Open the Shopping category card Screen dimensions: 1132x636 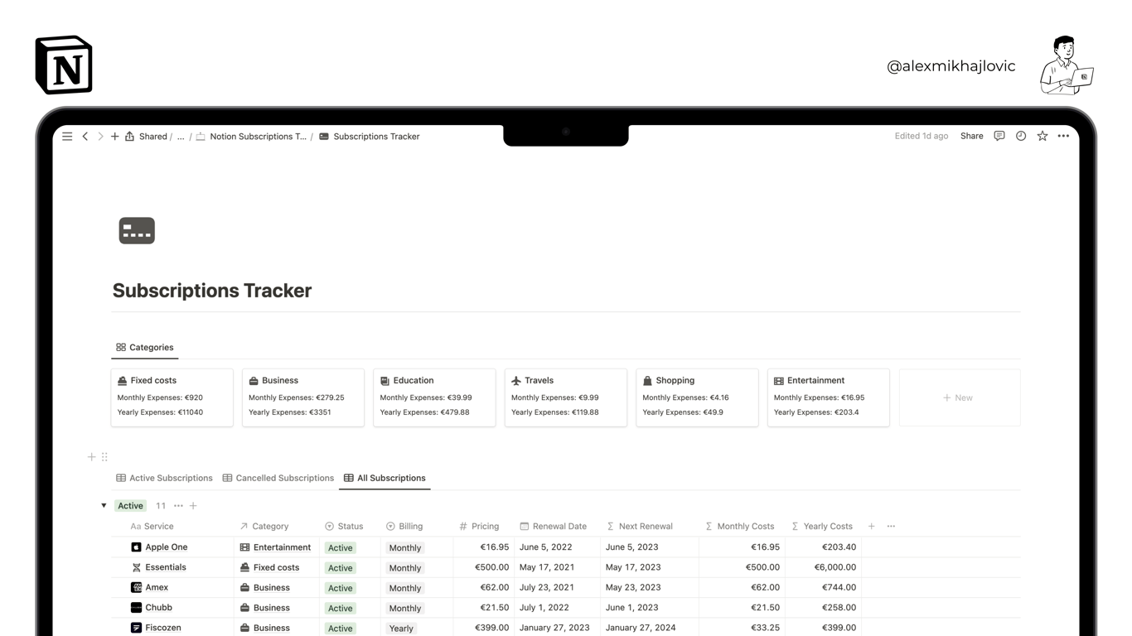(697, 397)
